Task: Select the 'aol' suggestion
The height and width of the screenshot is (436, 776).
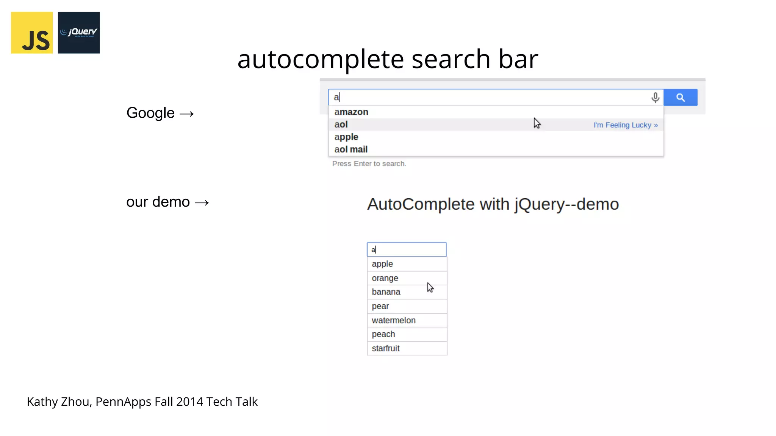Action: pos(496,125)
